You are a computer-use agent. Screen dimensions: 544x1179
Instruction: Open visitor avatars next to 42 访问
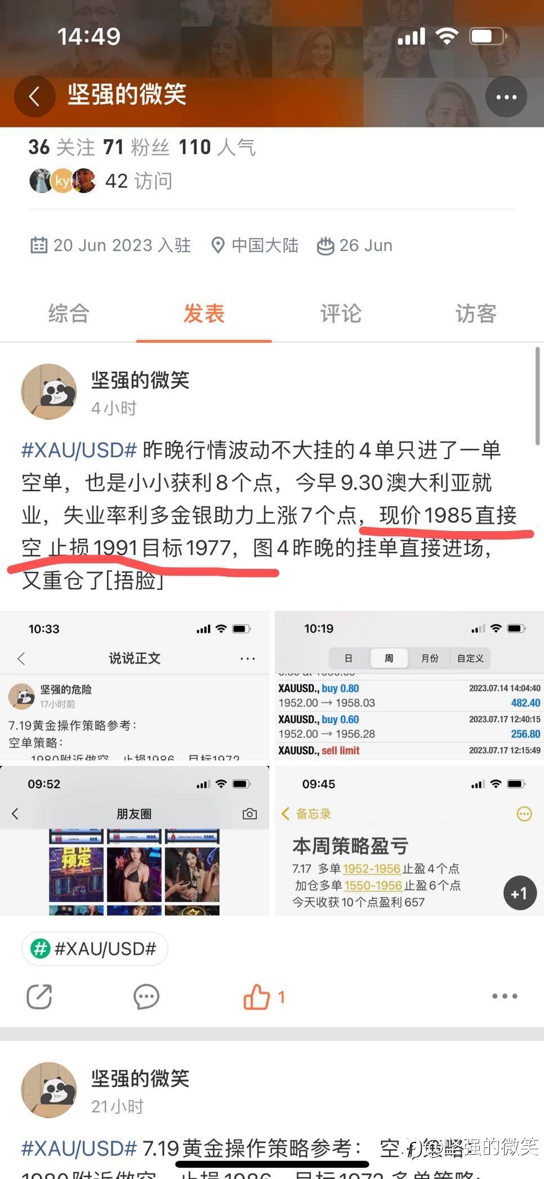pyautogui.click(x=63, y=180)
